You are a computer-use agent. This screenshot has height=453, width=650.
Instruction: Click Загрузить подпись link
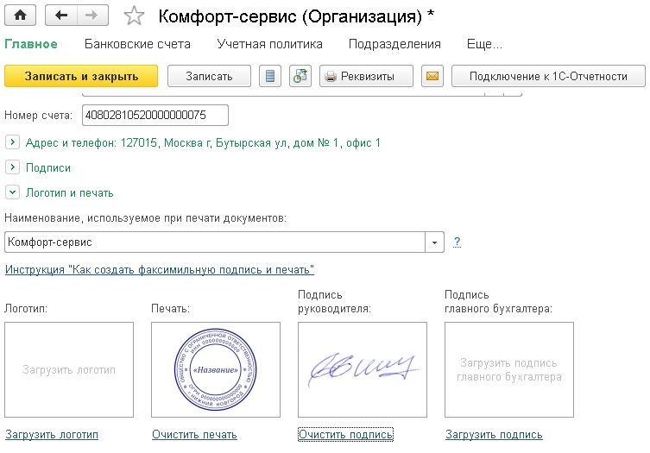494,435
